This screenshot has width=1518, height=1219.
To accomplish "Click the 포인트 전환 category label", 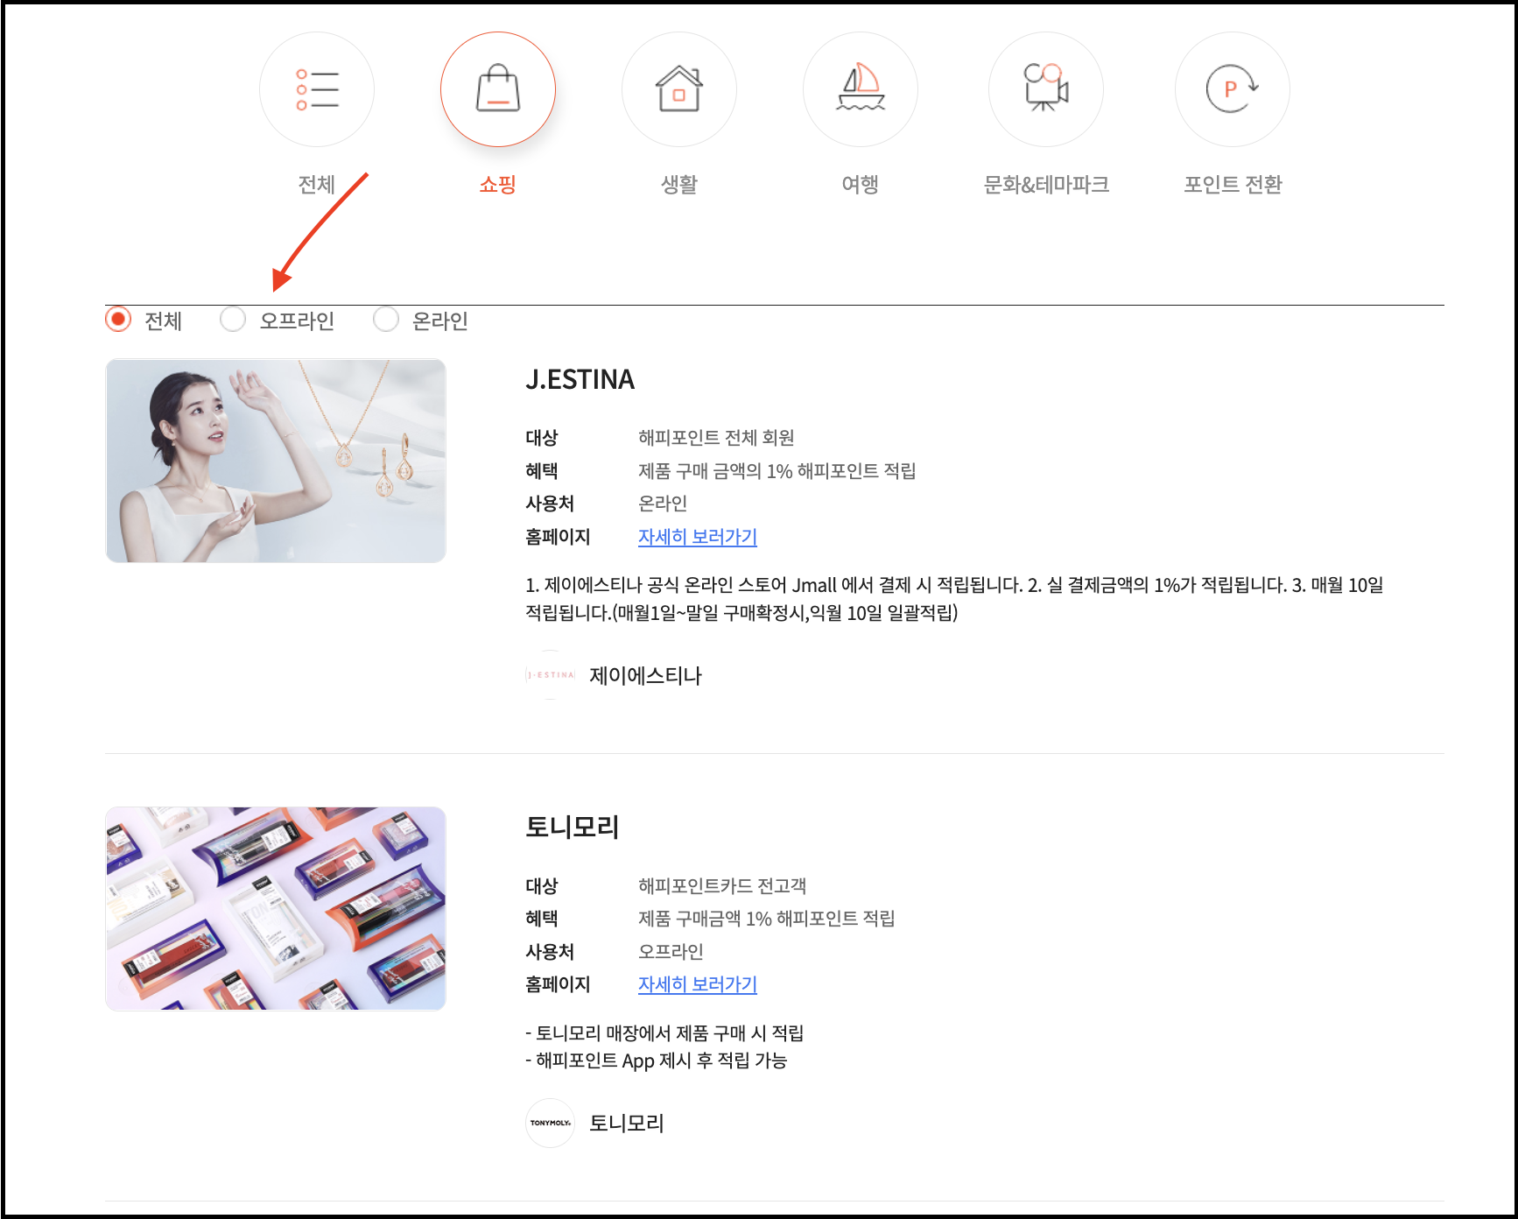I will pos(1233,185).
